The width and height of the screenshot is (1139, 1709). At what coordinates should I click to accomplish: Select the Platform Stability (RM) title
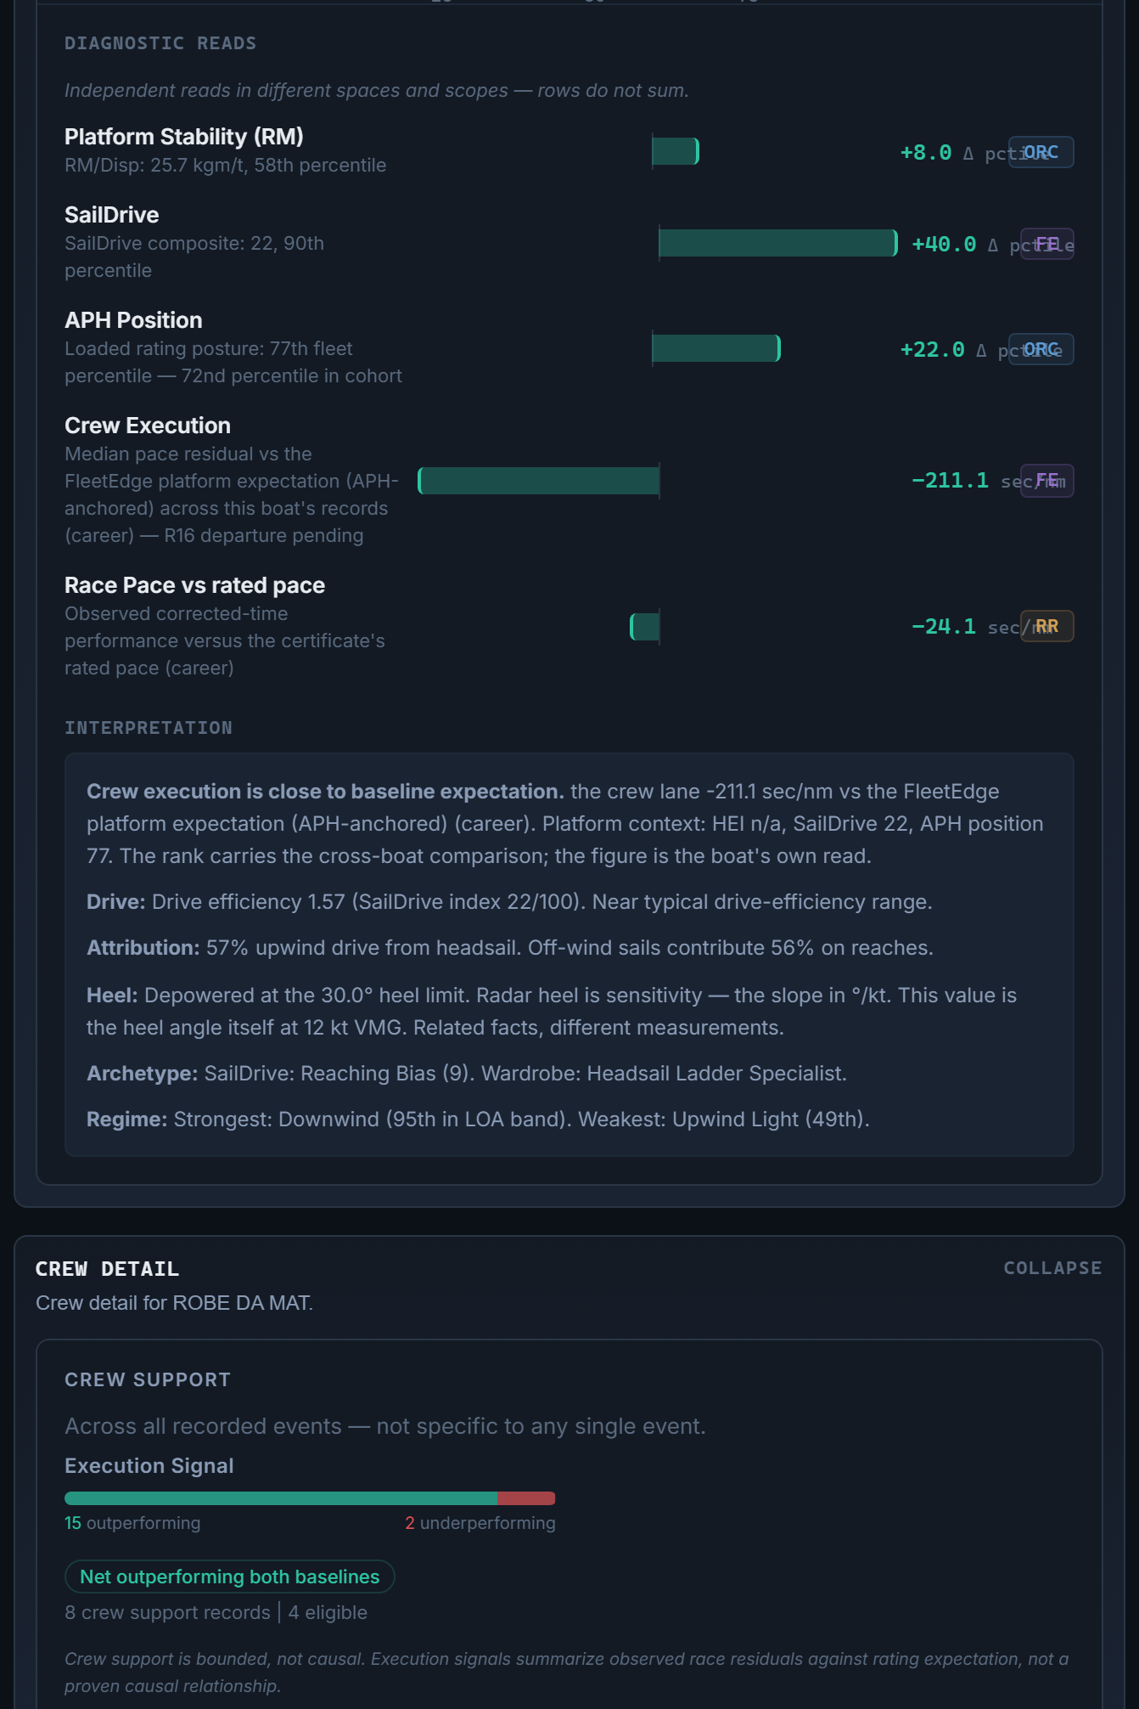184,137
